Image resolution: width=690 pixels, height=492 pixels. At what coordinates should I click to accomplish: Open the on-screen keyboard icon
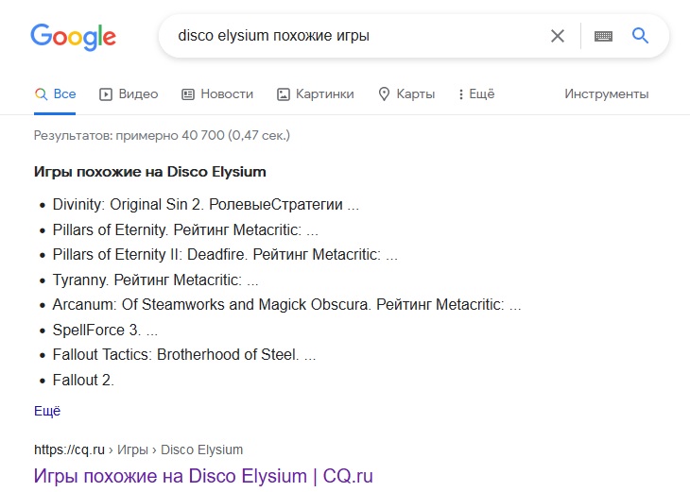click(603, 36)
